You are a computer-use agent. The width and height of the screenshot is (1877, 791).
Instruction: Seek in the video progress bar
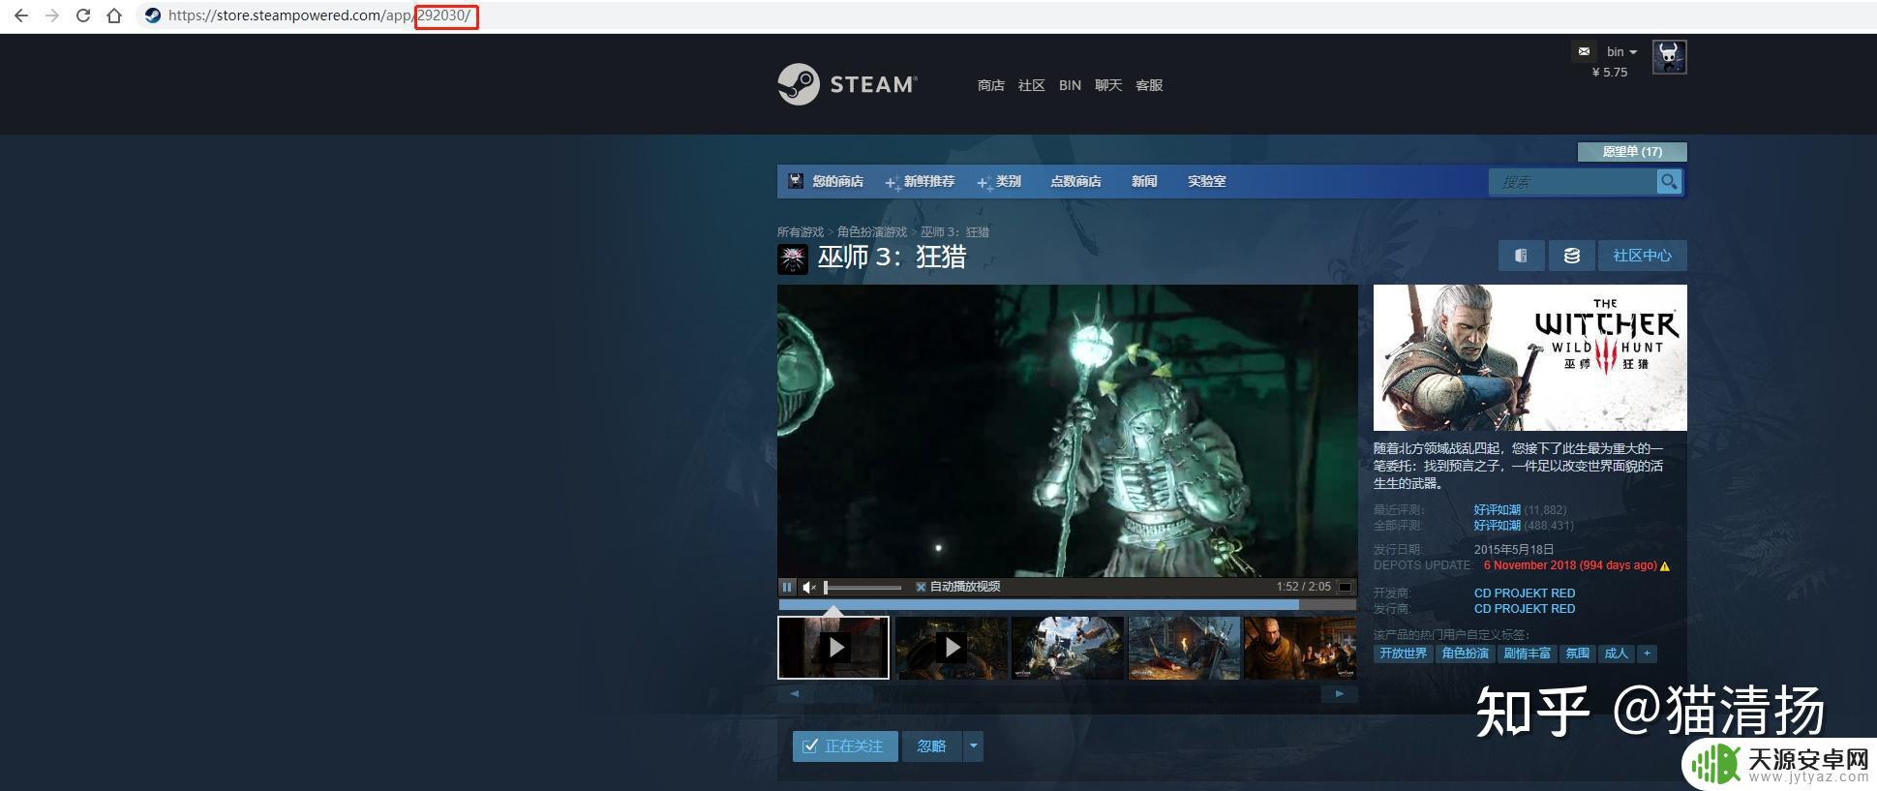tap(1067, 605)
